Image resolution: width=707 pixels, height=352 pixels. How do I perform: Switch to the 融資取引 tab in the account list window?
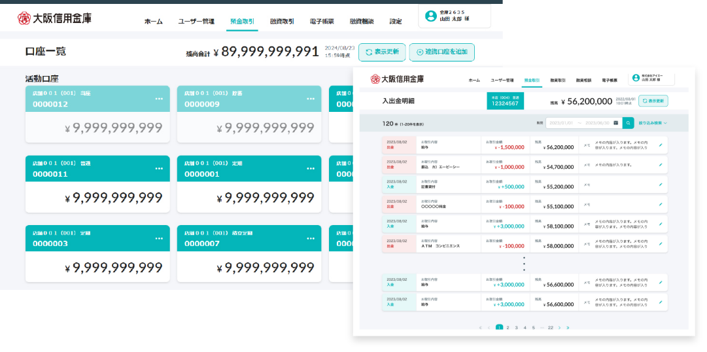tap(282, 22)
